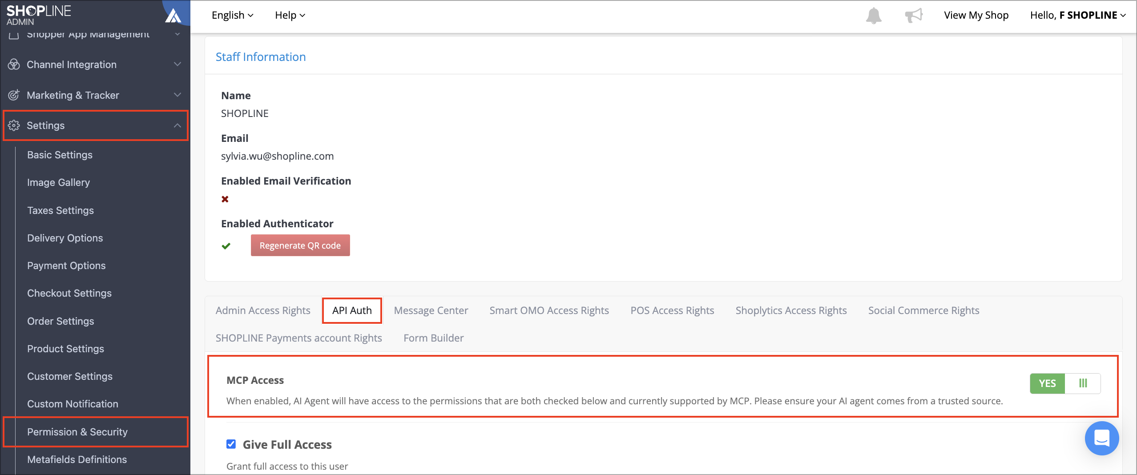1137x475 pixels.
Task: Navigate to Delivery Options
Action: 65,238
